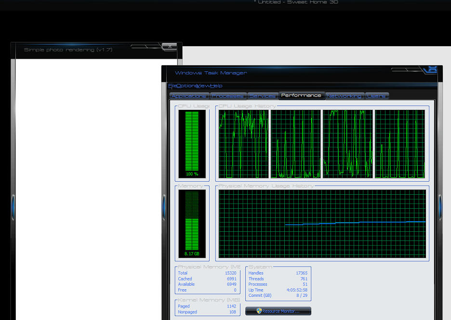Click the Paged label under Kernel Memory
Image resolution: width=451 pixels, height=320 pixels.
coord(184,306)
